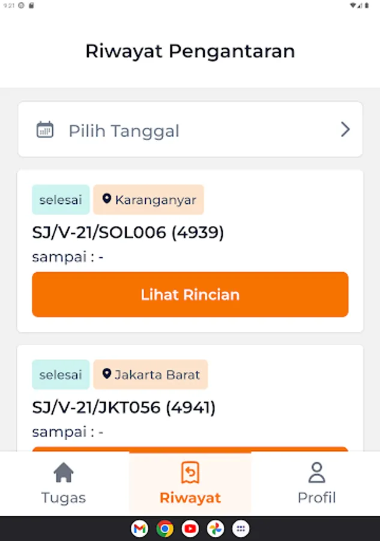Open the Profil person icon
The image size is (380, 541).
[316, 473]
